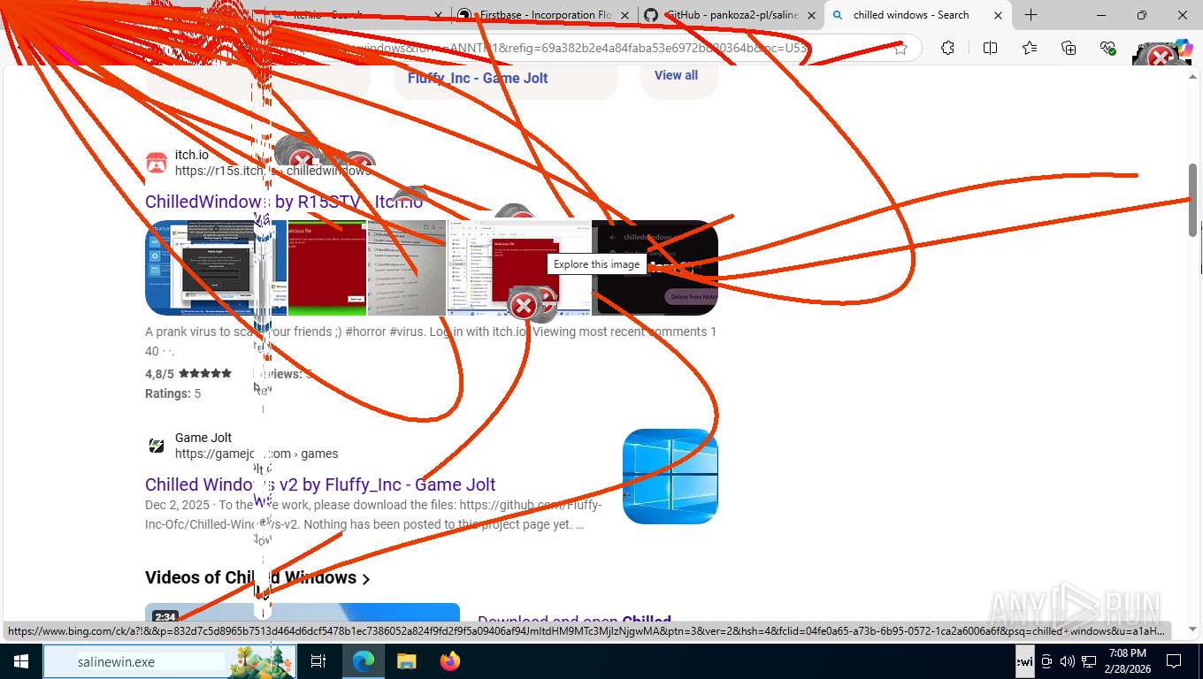Open File Explorer from the taskbar
Image resolution: width=1203 pixels, height=679 pixels.
point(406,661)
